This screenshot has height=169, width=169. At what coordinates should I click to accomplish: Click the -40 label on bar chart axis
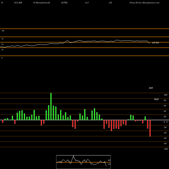point(165,133)
